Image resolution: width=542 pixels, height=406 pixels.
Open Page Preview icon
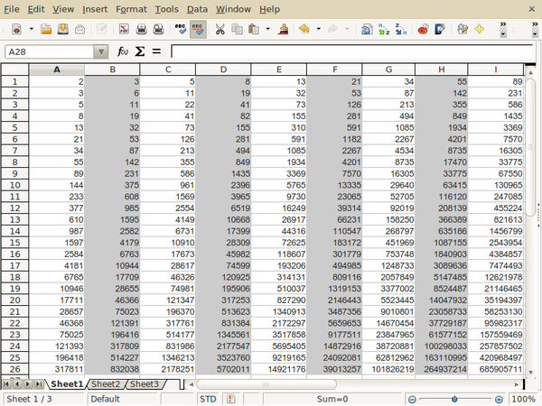coord(158,30)
